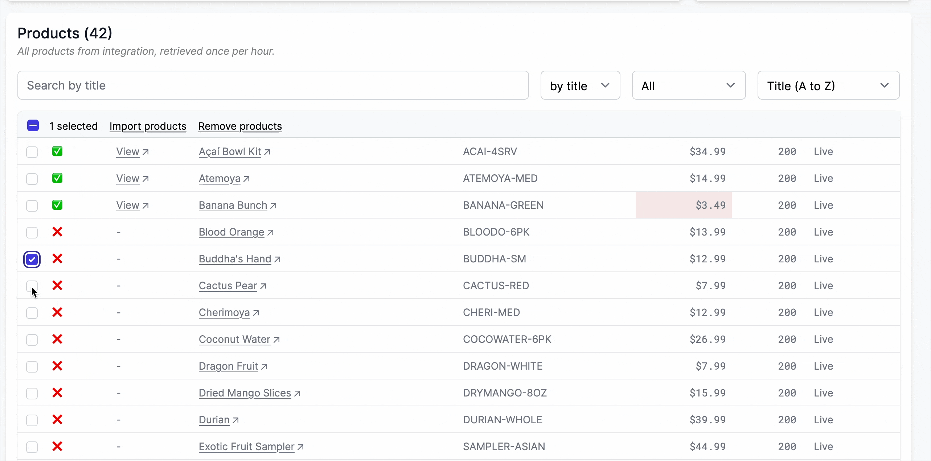Screen dimensions: 931x461
Task: Click the green check icon beside Atemoya
Action: [x=57, y=178]
